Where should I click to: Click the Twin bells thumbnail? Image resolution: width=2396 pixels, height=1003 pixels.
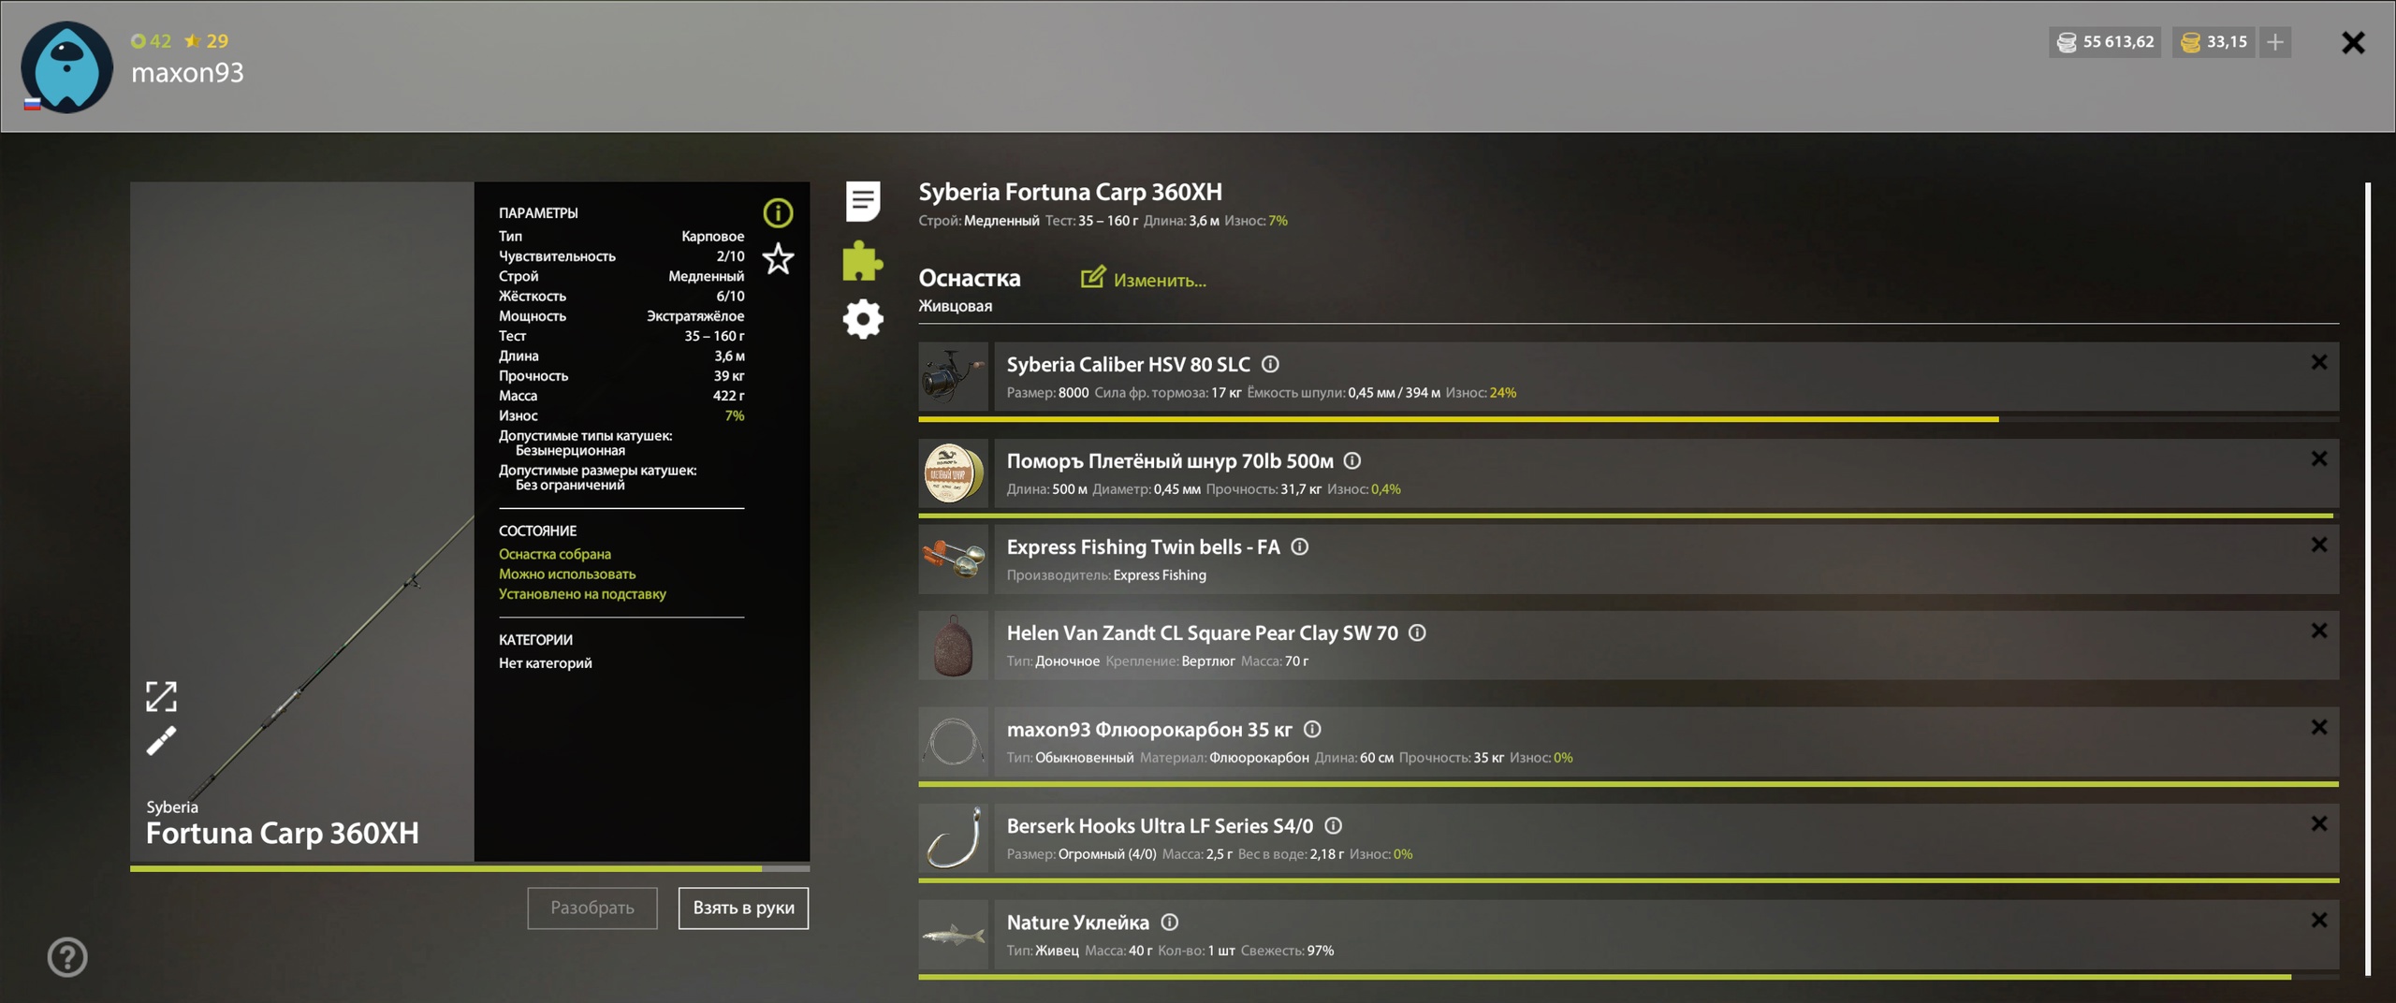click(x=953, y=559)
